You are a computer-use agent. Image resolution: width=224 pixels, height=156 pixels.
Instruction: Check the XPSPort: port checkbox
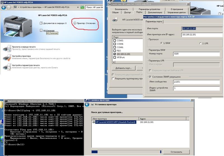point(115,57)
